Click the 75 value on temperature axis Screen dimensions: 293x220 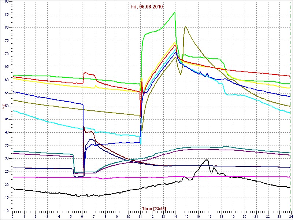coord(7,41)
